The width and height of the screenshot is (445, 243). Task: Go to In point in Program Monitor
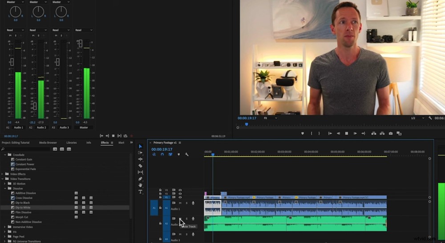coord(330,134)
